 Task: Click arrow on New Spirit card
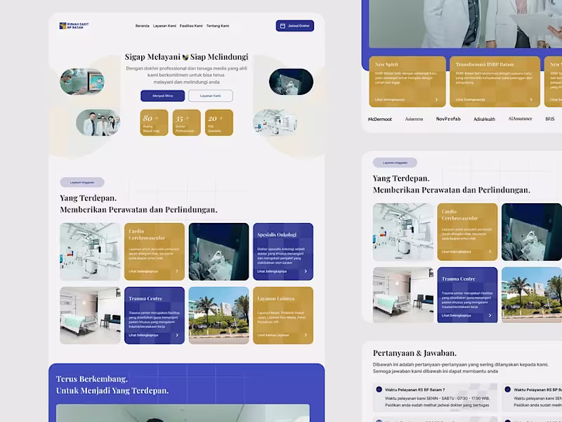click(436, 100)
